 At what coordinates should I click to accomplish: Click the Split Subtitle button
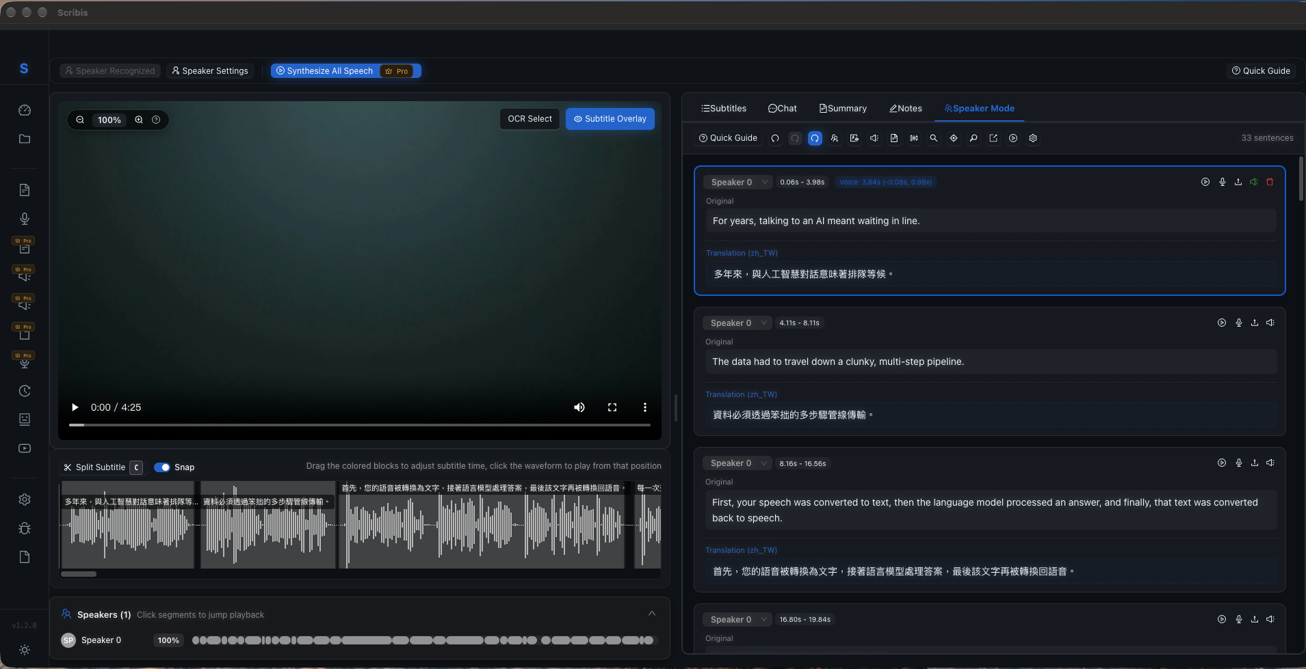pos(103,467)
